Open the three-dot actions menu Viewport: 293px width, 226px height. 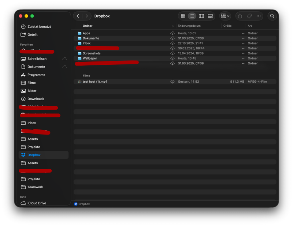pos(259,16)
